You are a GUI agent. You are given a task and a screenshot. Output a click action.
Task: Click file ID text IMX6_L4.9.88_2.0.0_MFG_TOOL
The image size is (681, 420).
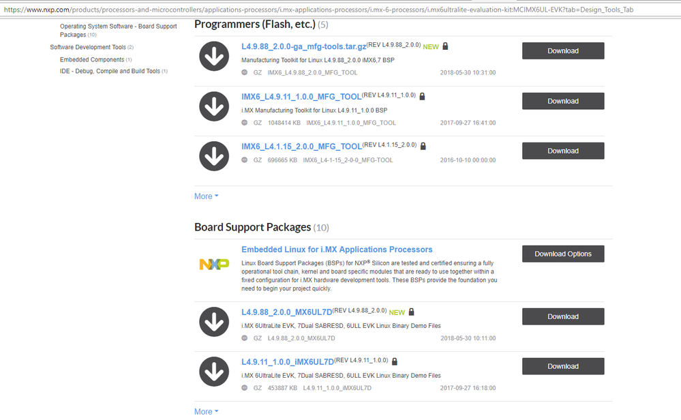(x=313, y=72)
